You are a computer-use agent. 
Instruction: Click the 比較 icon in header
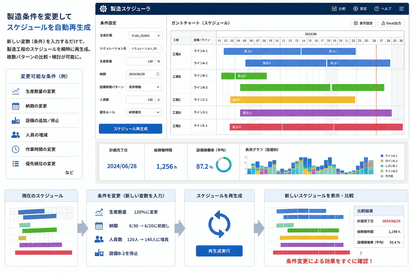click(x=334, y=9)
